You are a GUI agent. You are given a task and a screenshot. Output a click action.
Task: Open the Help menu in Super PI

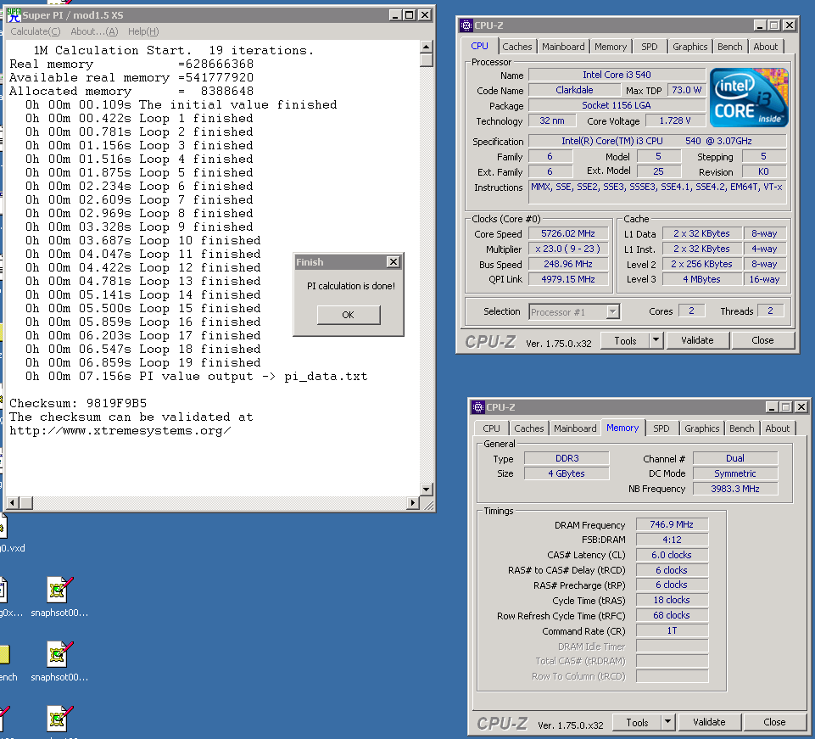143,31
